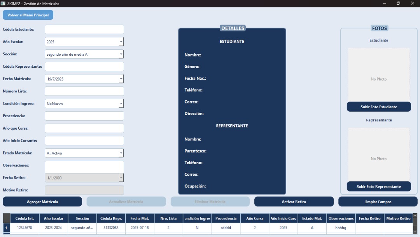Click the Estado Mat. column header
The height and width of the screenshot is (237, 420).
click(312, 218)
